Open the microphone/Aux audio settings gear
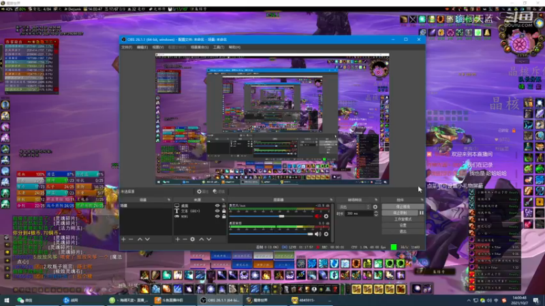 [326, 216]
